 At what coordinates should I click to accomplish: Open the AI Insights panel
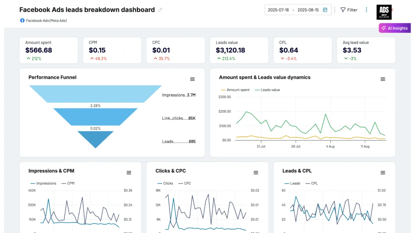(395, 28)
